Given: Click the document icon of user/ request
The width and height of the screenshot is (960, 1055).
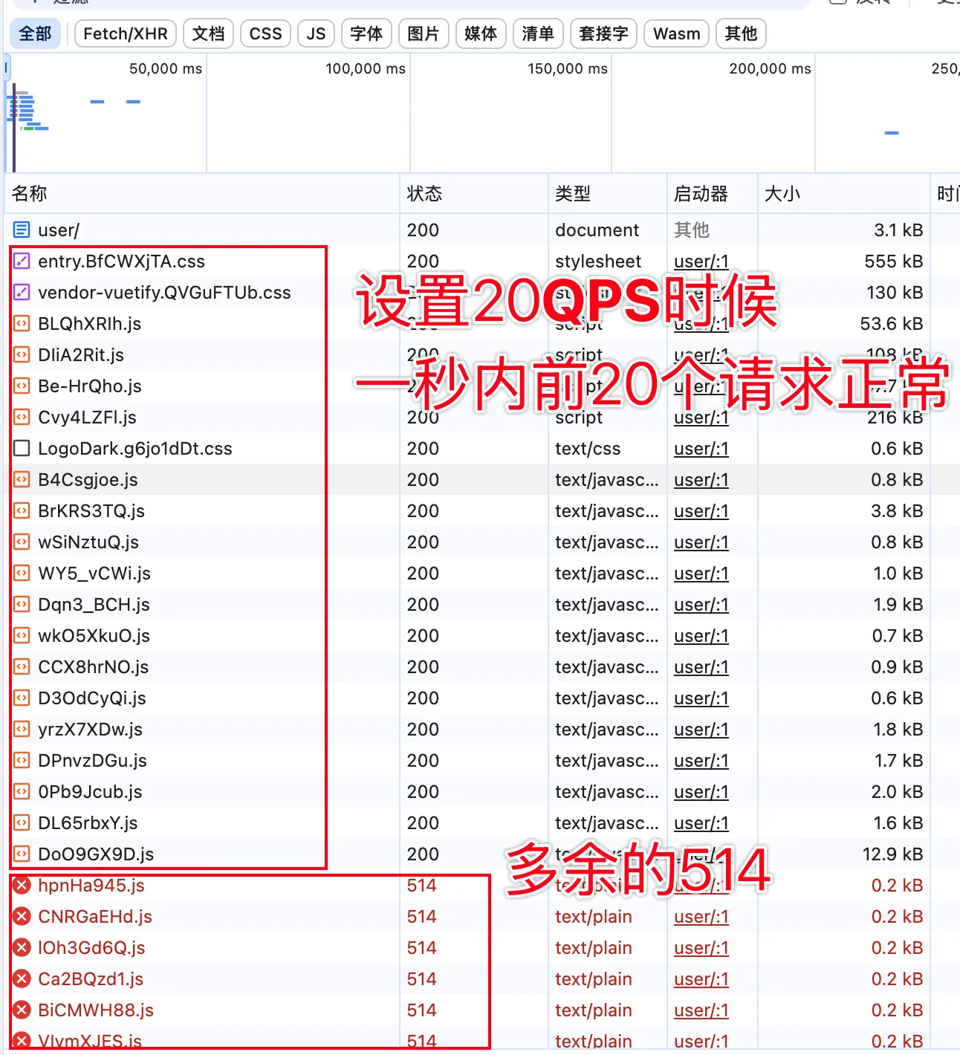Looking at the screenshot, I should point(22,230).
